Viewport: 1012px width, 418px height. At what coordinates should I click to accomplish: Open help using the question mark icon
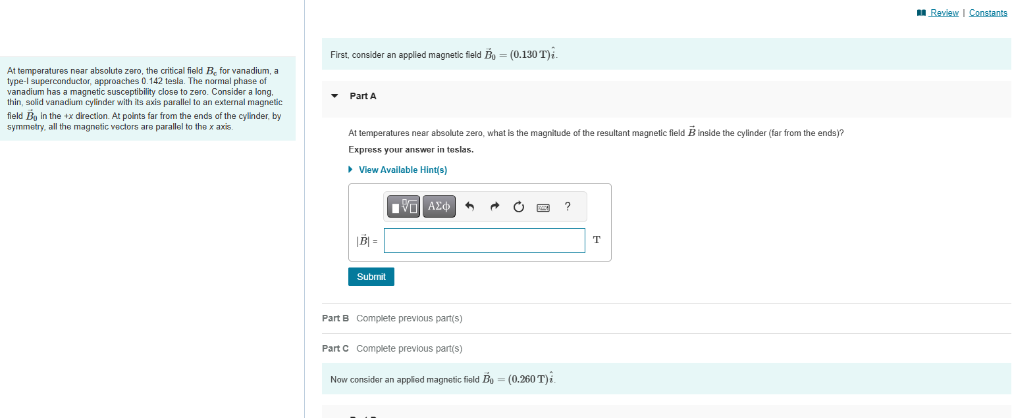tap(567, 206)
